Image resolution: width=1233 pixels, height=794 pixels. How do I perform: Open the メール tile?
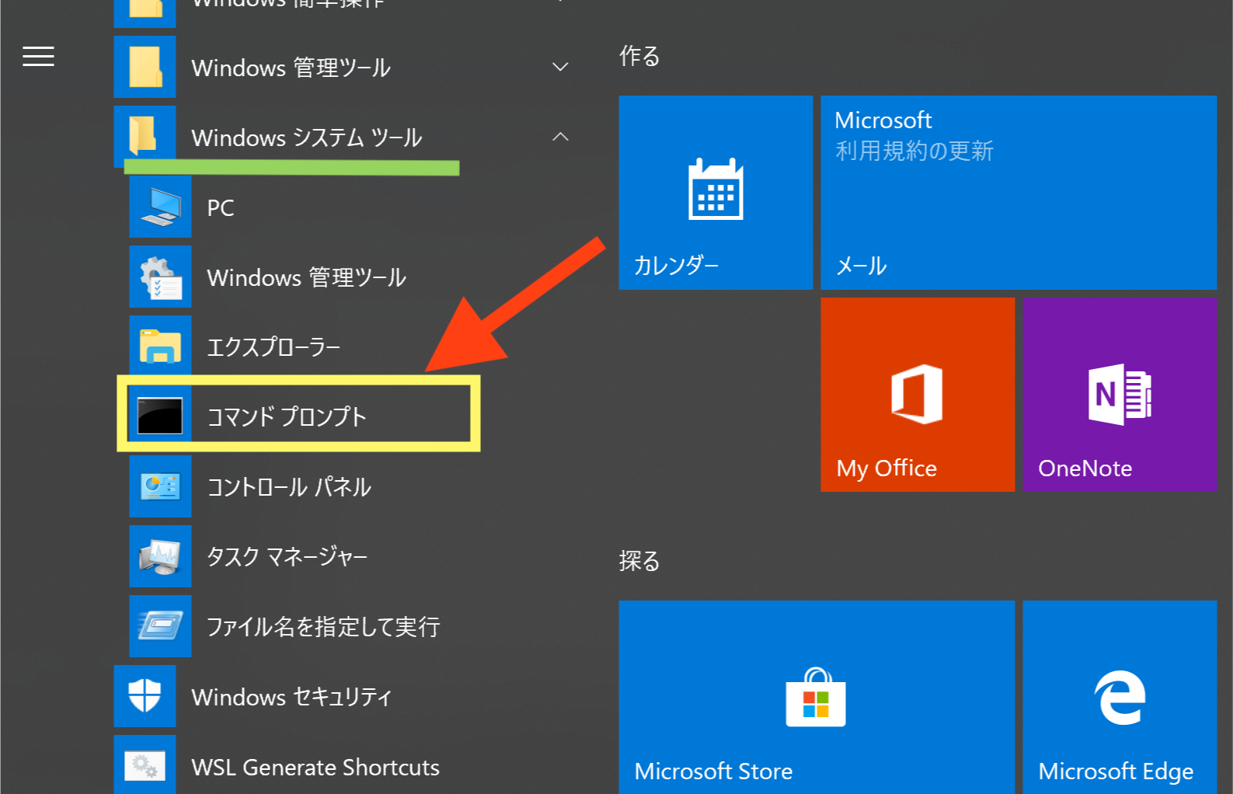[1019, 193]
